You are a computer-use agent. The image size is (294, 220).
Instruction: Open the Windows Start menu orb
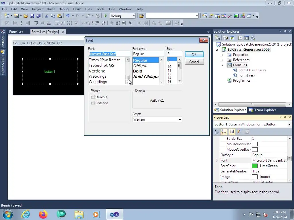coord(8,214)
